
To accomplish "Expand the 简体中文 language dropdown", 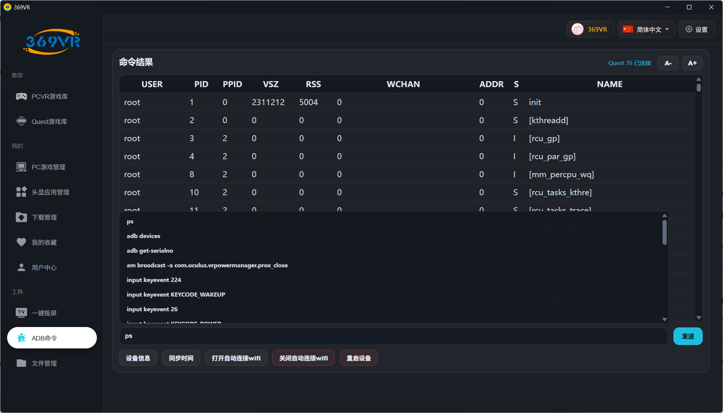I will click(646, 29).
